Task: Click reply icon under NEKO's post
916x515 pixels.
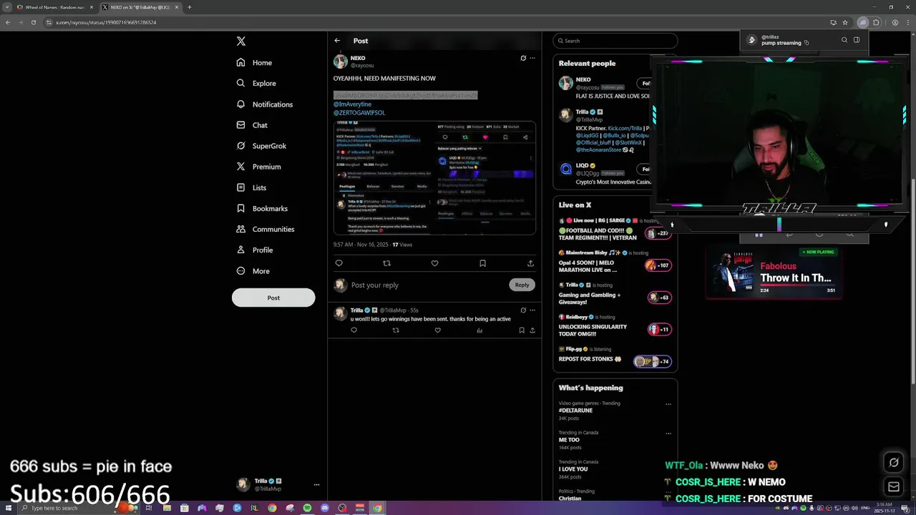Action: 339,263
